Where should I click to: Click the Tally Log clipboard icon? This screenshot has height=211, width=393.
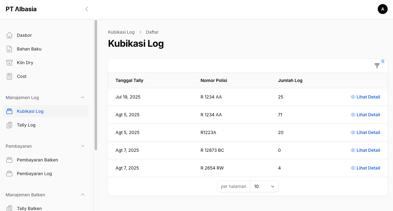[9, 125]
